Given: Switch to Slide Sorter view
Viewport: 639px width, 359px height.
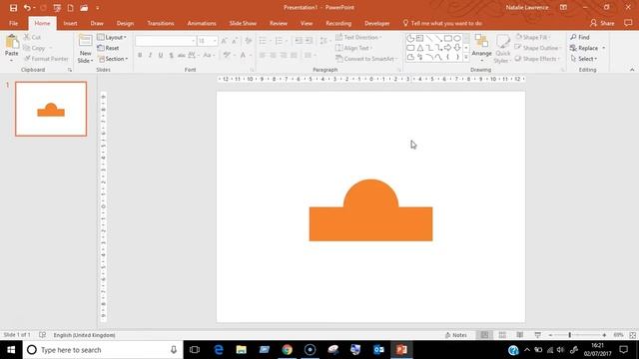Looking at the screenshot, I should coord(502,335).
